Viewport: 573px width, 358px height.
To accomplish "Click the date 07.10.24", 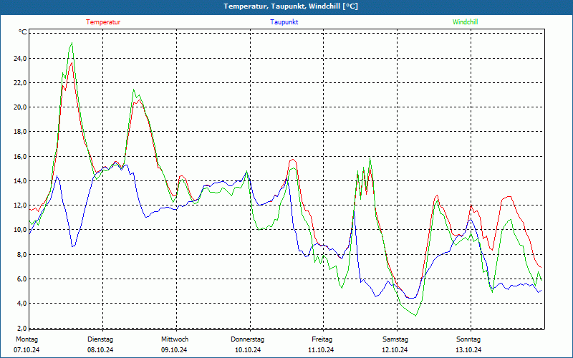I will click(x=27, y=350).
